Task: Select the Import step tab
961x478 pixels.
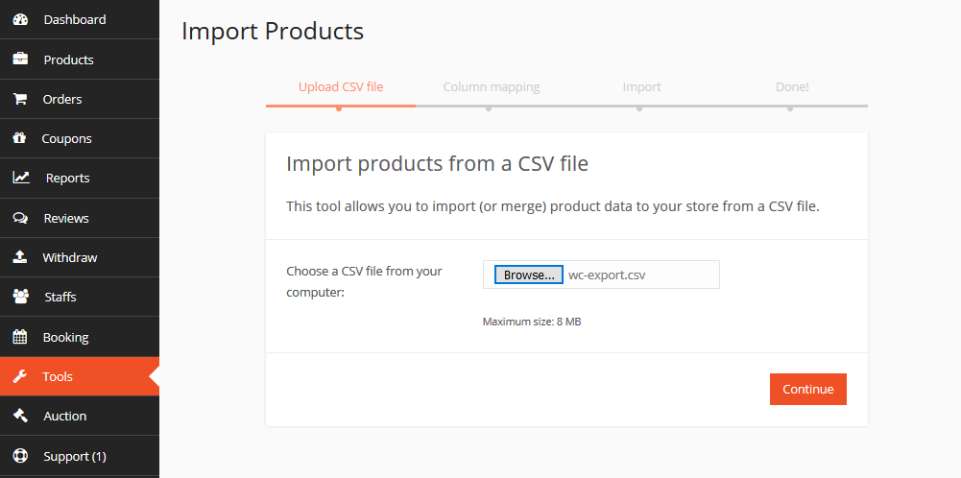Action: click(641, 87)
